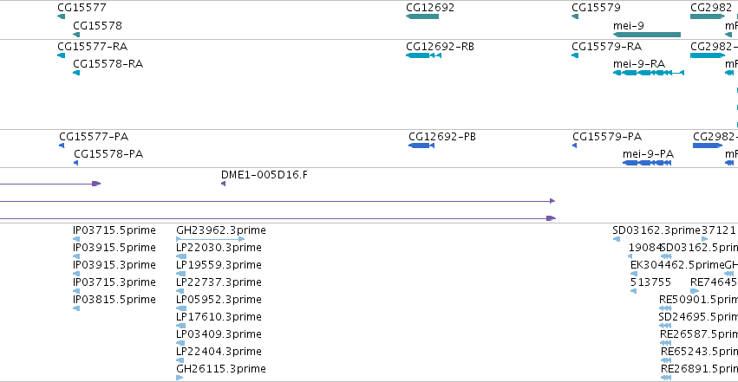This screenshot has height=382, width=738.
Task: Select the SD03162.3prime EST label
Action: pos(656,230)
